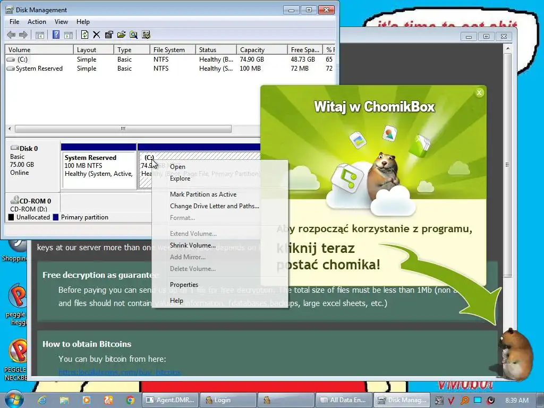Open Windows Media Player taskbar icon
This screenshot has width=544, height=408.
point(86,400)
